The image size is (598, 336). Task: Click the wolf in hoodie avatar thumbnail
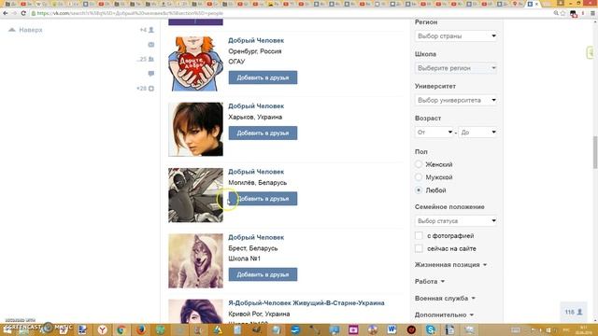(195, 261)
